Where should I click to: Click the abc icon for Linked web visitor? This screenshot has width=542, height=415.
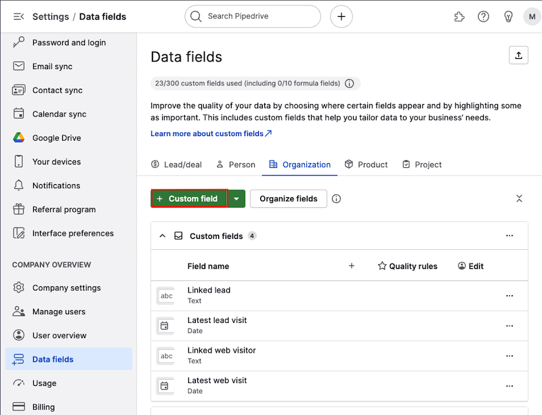[166, 356]
